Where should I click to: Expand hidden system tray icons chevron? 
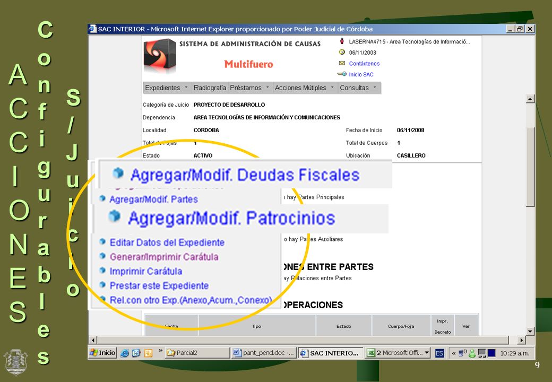(x=454, y=353)
